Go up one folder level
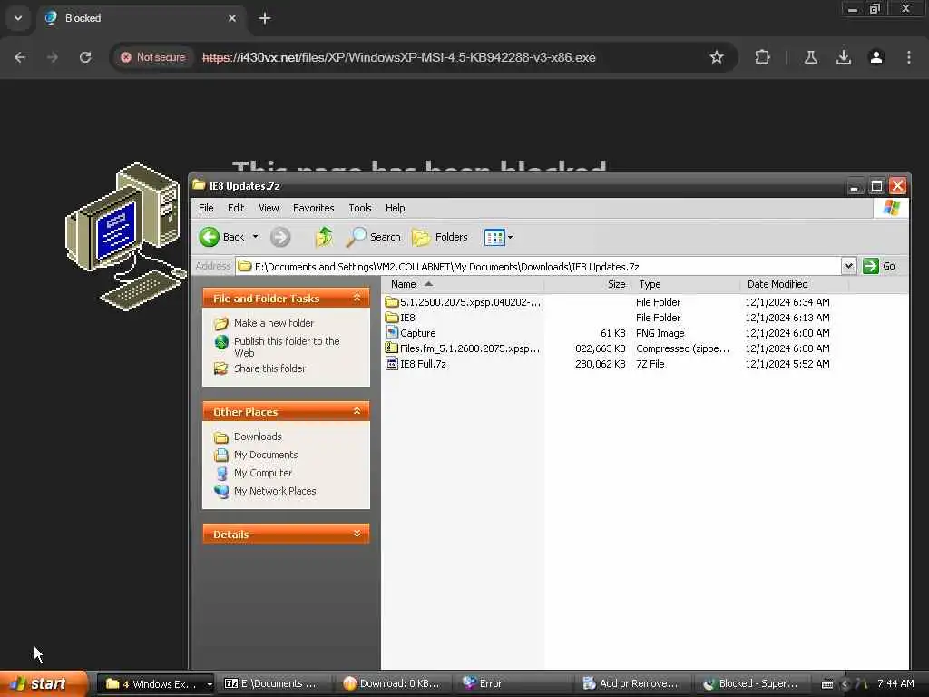 click(324, 237)
